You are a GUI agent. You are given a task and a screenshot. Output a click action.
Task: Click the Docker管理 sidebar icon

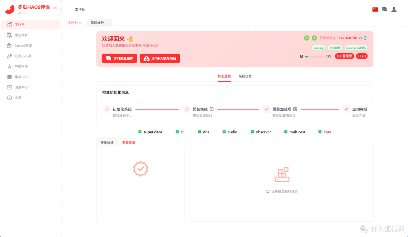[9, 46]
